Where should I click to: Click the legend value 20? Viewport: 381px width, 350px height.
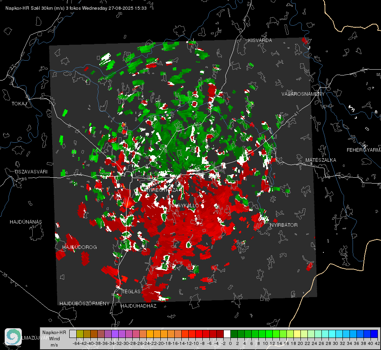point(300,343)
